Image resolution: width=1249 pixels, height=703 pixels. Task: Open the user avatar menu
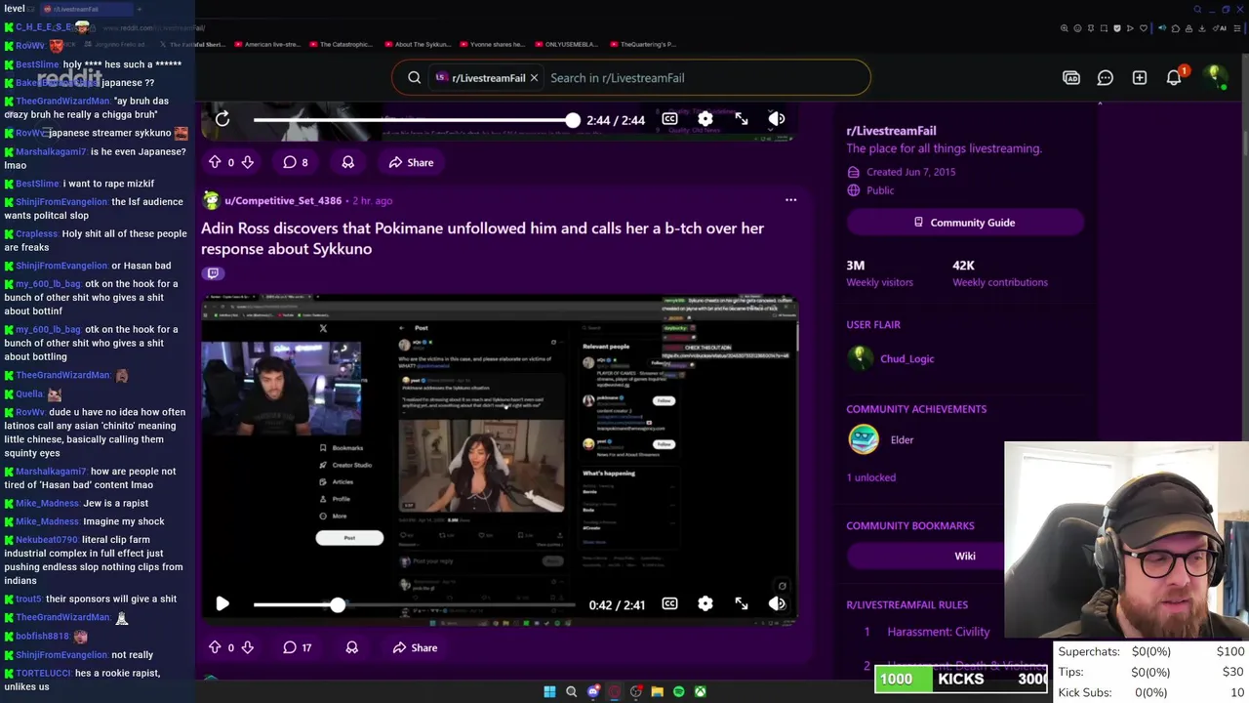coord(1215,77)
